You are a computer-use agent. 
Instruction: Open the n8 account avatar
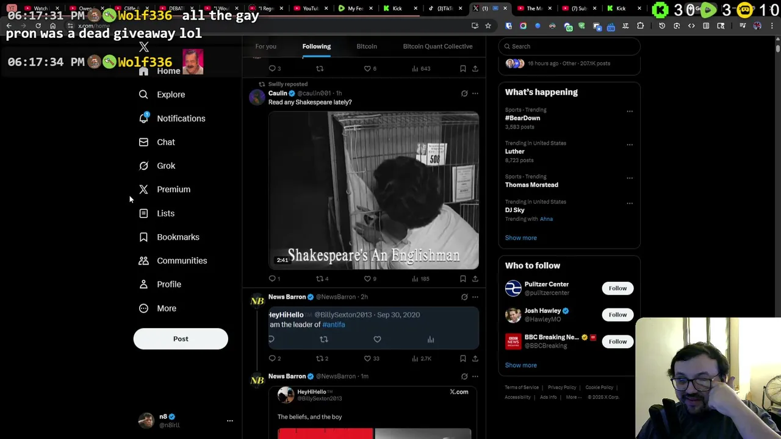(146, 421)
